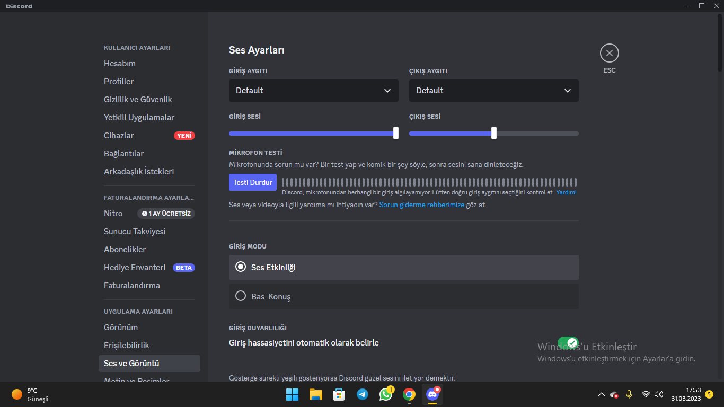
Task: Click the settings page vertical scrollbar
Action: tap(720, 42)
